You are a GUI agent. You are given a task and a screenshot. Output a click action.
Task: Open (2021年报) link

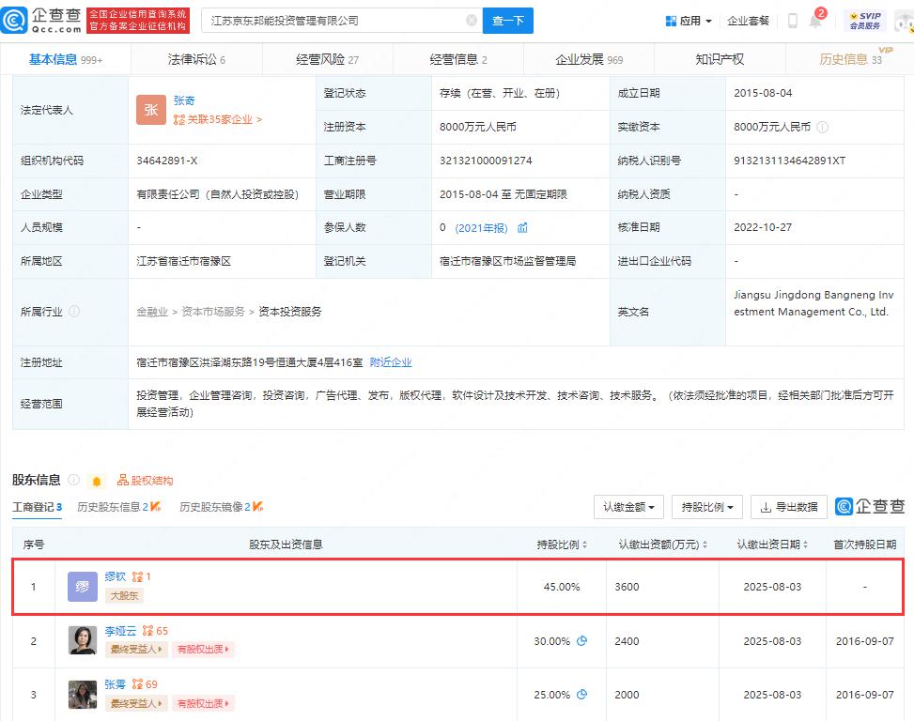pyautogui.click(x=482, y=228)
